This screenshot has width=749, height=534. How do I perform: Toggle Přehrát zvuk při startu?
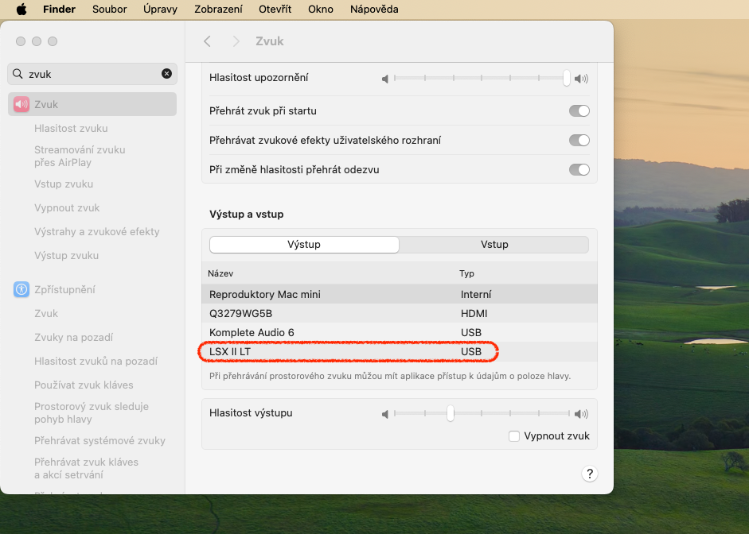tap(579, 110)
